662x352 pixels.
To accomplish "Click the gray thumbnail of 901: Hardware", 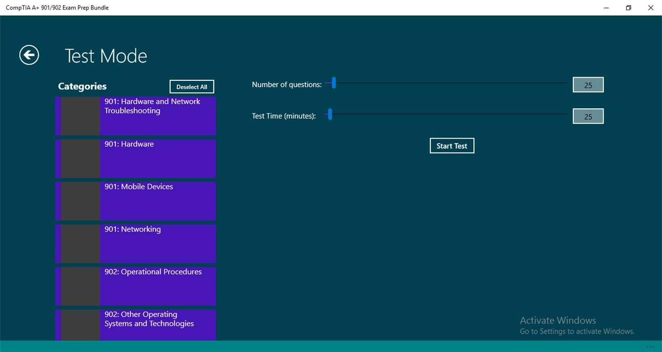I will [x=80, y=159].
